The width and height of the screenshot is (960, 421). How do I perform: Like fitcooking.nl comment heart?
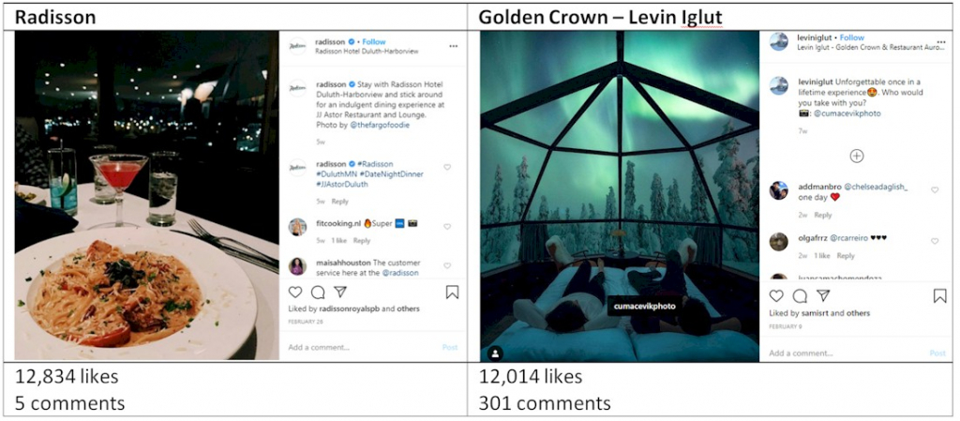(447, 226)
